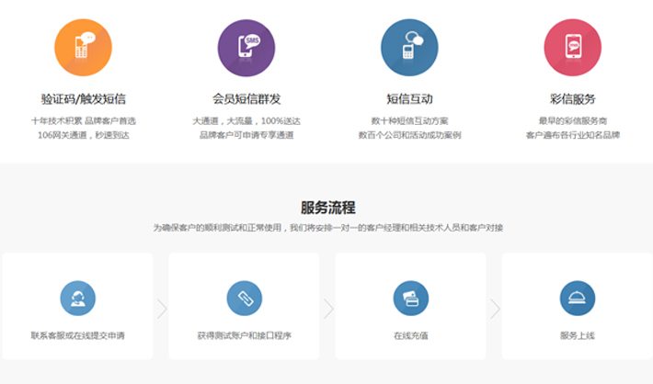This screenshot has height=384, width=653.
Task: Click the service process description sentence
Action: (x=328, y=228)
